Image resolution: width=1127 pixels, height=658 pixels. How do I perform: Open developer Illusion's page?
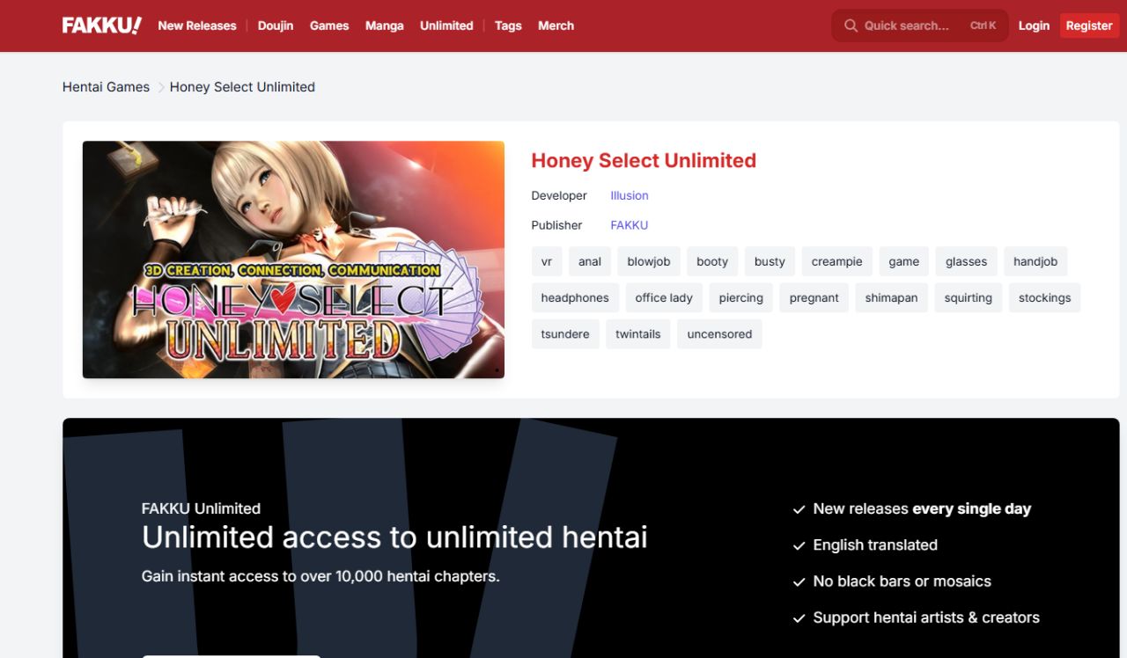point(630,195)
